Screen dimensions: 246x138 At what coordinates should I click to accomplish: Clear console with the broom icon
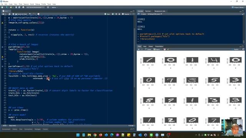click(x=243, y=14)
